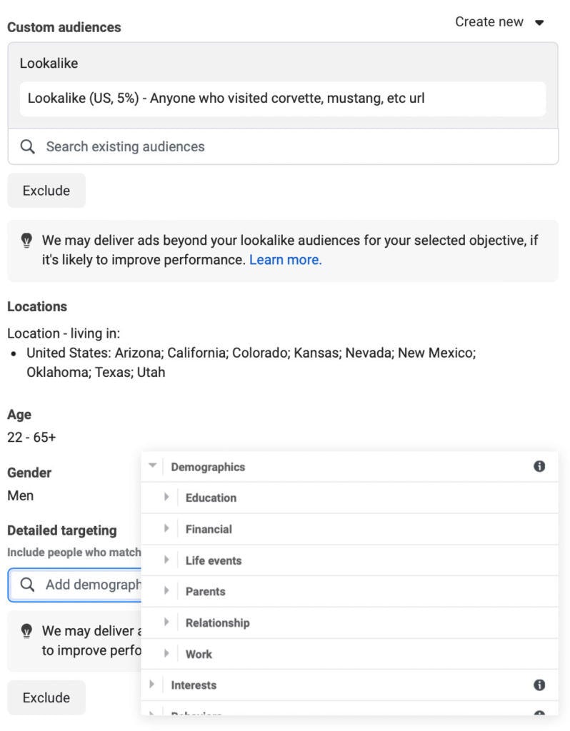Viewport: 570px width, 731px height.
Task: Expand the Interests section
Action: point(151,685)
